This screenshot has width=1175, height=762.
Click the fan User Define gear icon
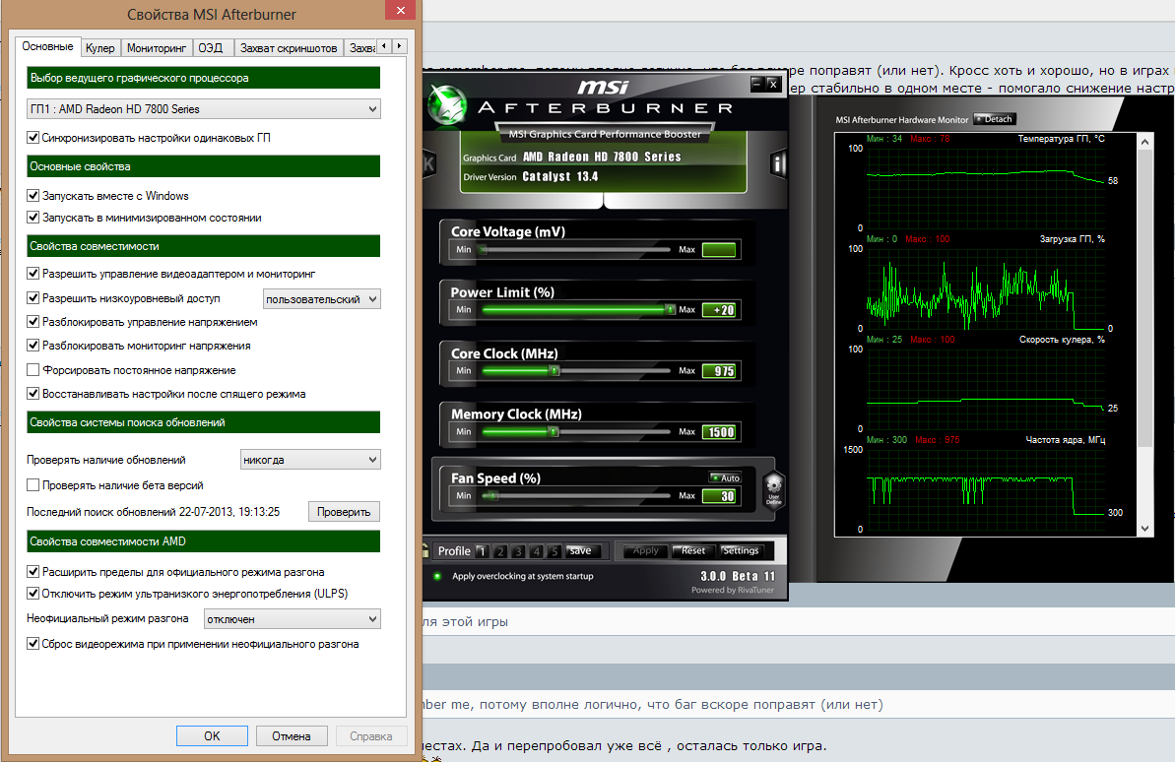pyautogui.click(x=773, y=489)
